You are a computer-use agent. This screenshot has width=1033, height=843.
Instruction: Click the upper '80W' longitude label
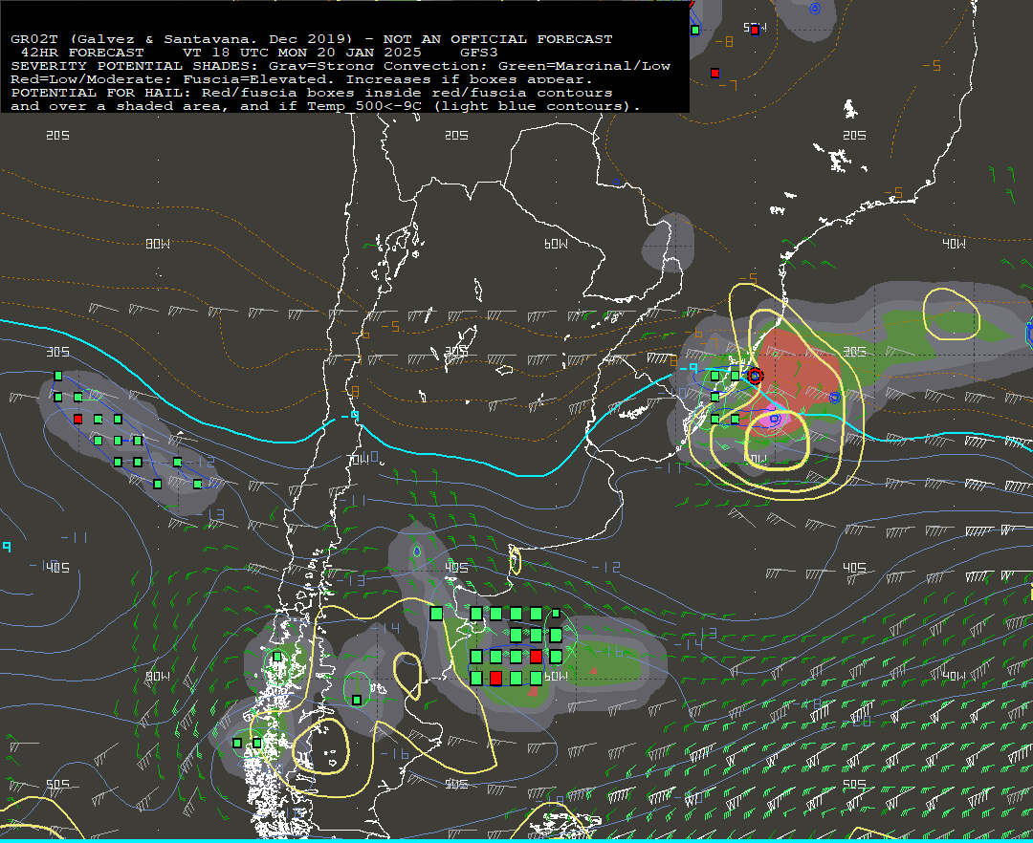coord(158,244)
